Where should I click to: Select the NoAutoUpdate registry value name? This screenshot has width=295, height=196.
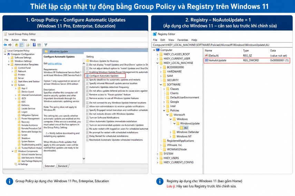[217, 60]
